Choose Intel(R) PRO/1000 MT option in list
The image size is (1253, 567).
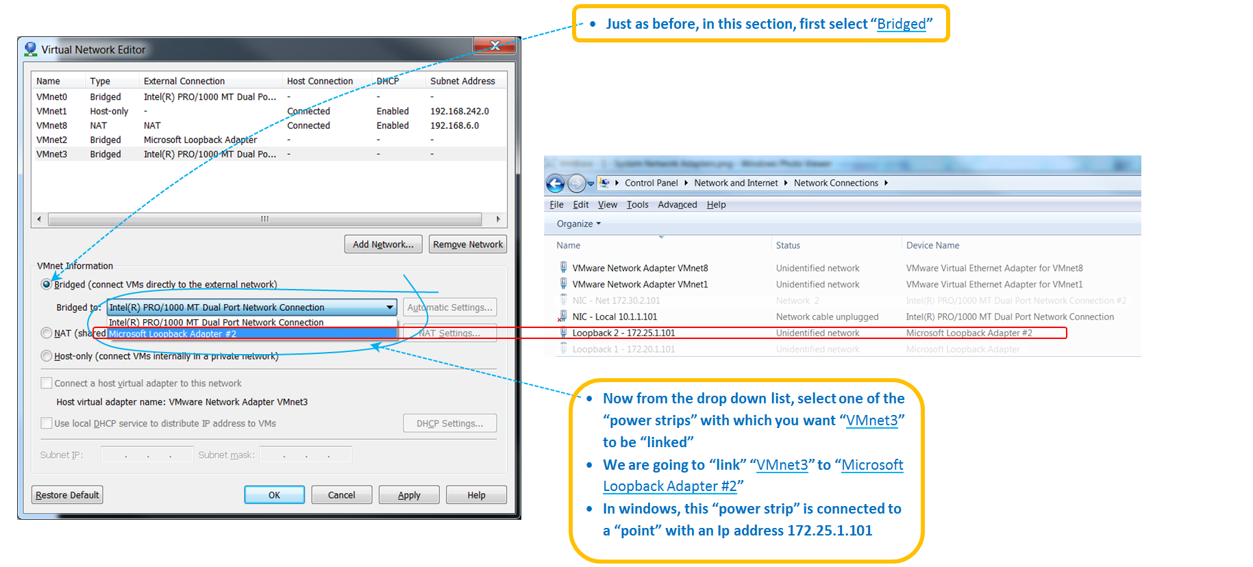252,322
